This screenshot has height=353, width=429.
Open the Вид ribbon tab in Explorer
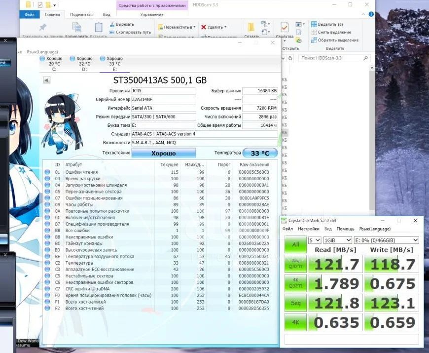coord(107,14)
